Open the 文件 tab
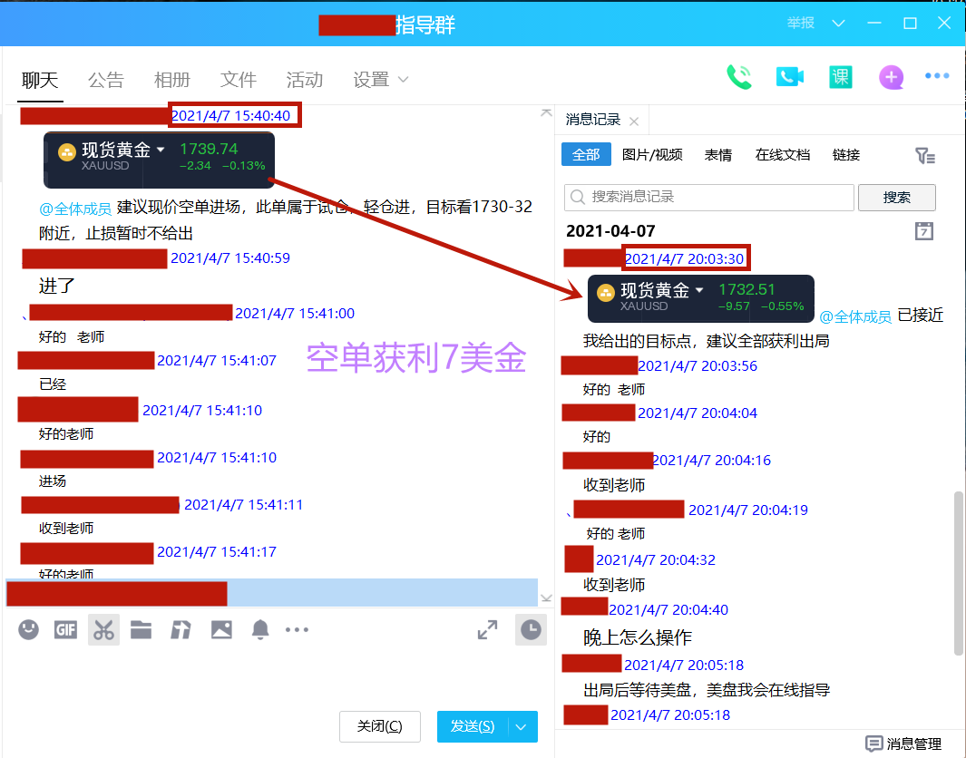The height and width of the screenshot is (758, 966). pyautogui.click(x=239, y=80)
